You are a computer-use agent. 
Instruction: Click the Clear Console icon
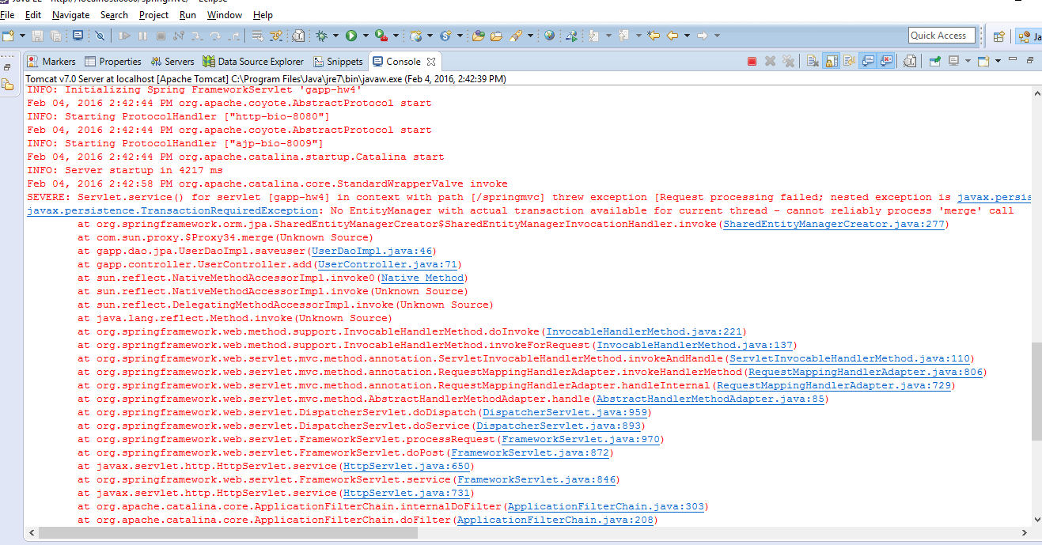tap(812, 61)
